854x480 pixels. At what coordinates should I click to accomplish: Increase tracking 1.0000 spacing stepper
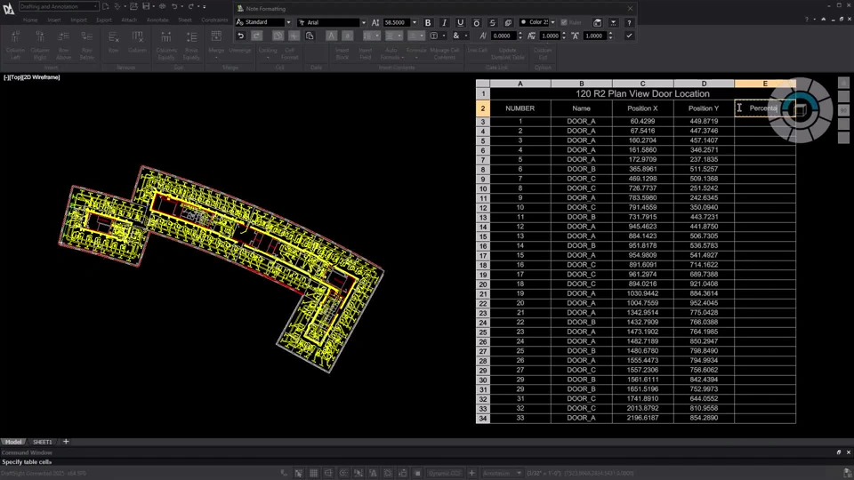[x=564, y=34]
